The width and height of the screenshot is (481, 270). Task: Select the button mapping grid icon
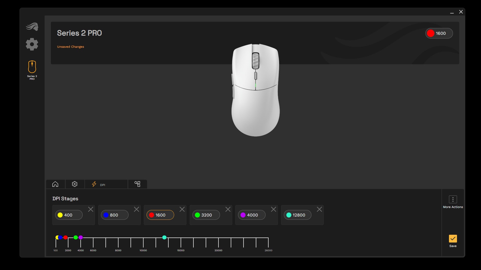click(x=138, y=184)
